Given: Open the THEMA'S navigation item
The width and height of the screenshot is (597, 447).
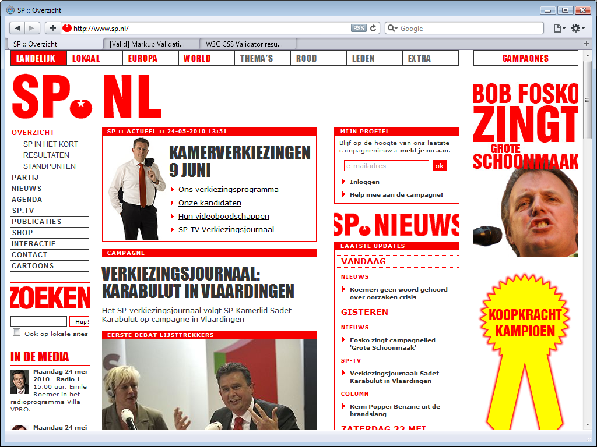Looking at the screenshot, I should pos(262,58).
